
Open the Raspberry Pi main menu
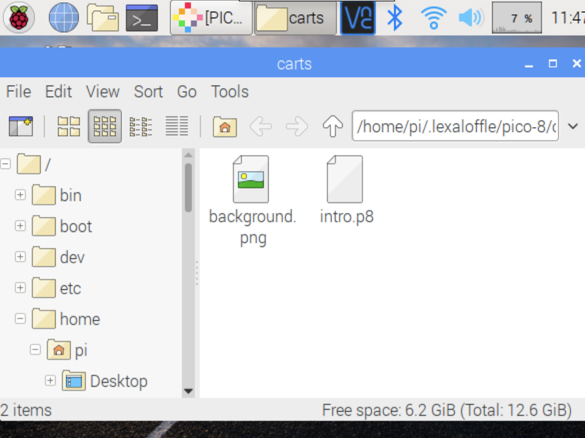19,18
